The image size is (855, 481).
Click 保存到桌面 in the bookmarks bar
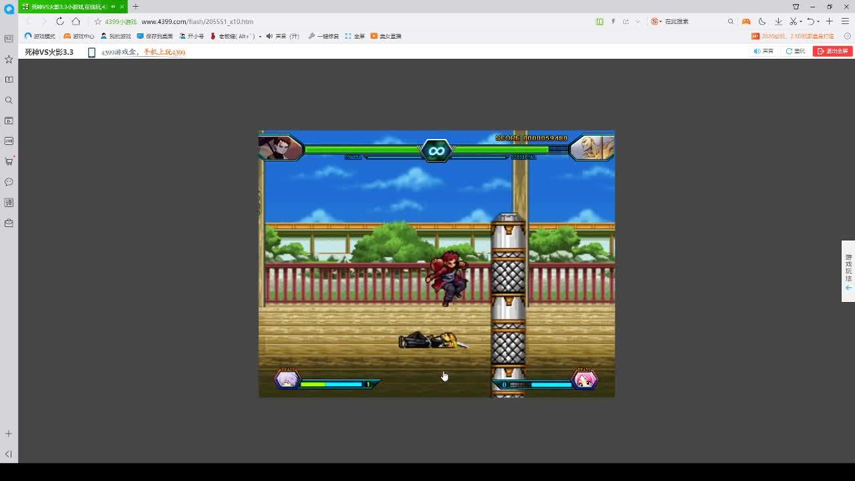click(154, 36)
